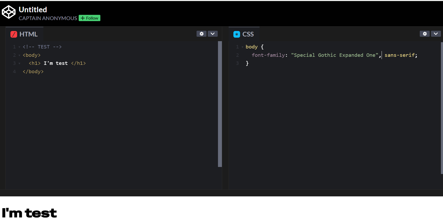Click "Special Gothic Expanded One" font string
Screen dimensions: 443x224
coord(335,55)
